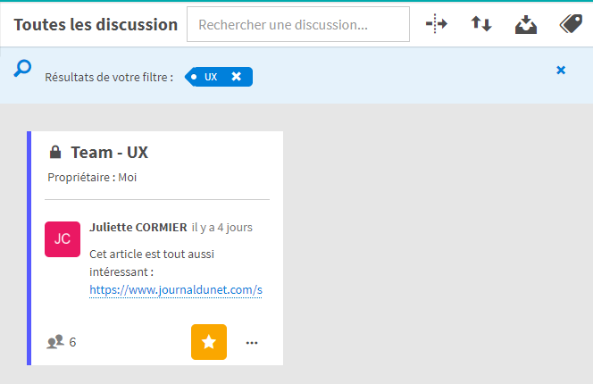Open the sort up-down arrows icon
Viewport: 593px width, 384px height.
(x=481, y=24)
